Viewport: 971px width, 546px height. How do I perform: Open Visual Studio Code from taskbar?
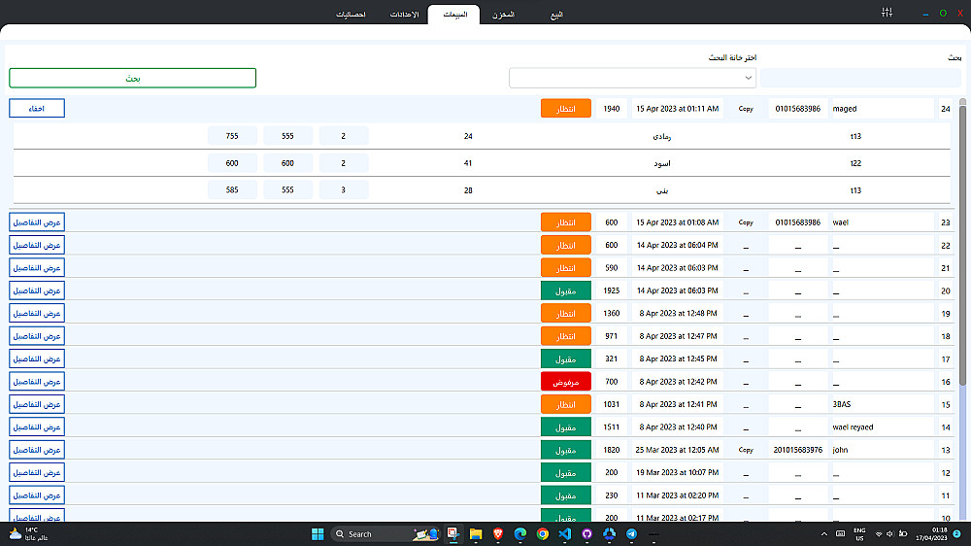click(x=565, y=534)
